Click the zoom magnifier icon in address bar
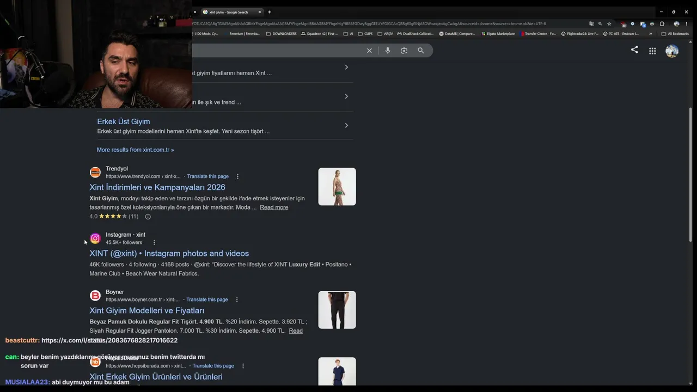 point(600,24)
